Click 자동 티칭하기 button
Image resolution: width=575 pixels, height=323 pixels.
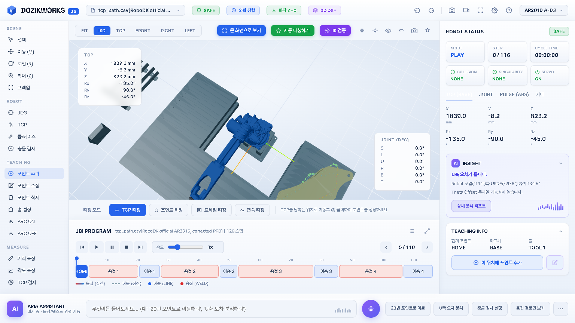(293, 31)
